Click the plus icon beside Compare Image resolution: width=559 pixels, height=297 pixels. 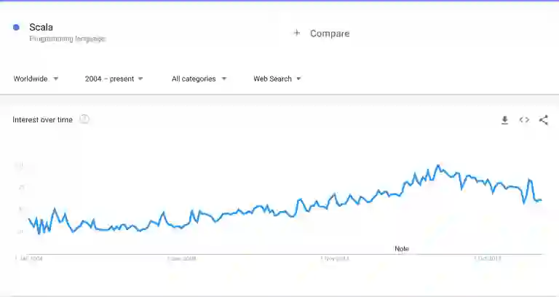click(296, 33)
